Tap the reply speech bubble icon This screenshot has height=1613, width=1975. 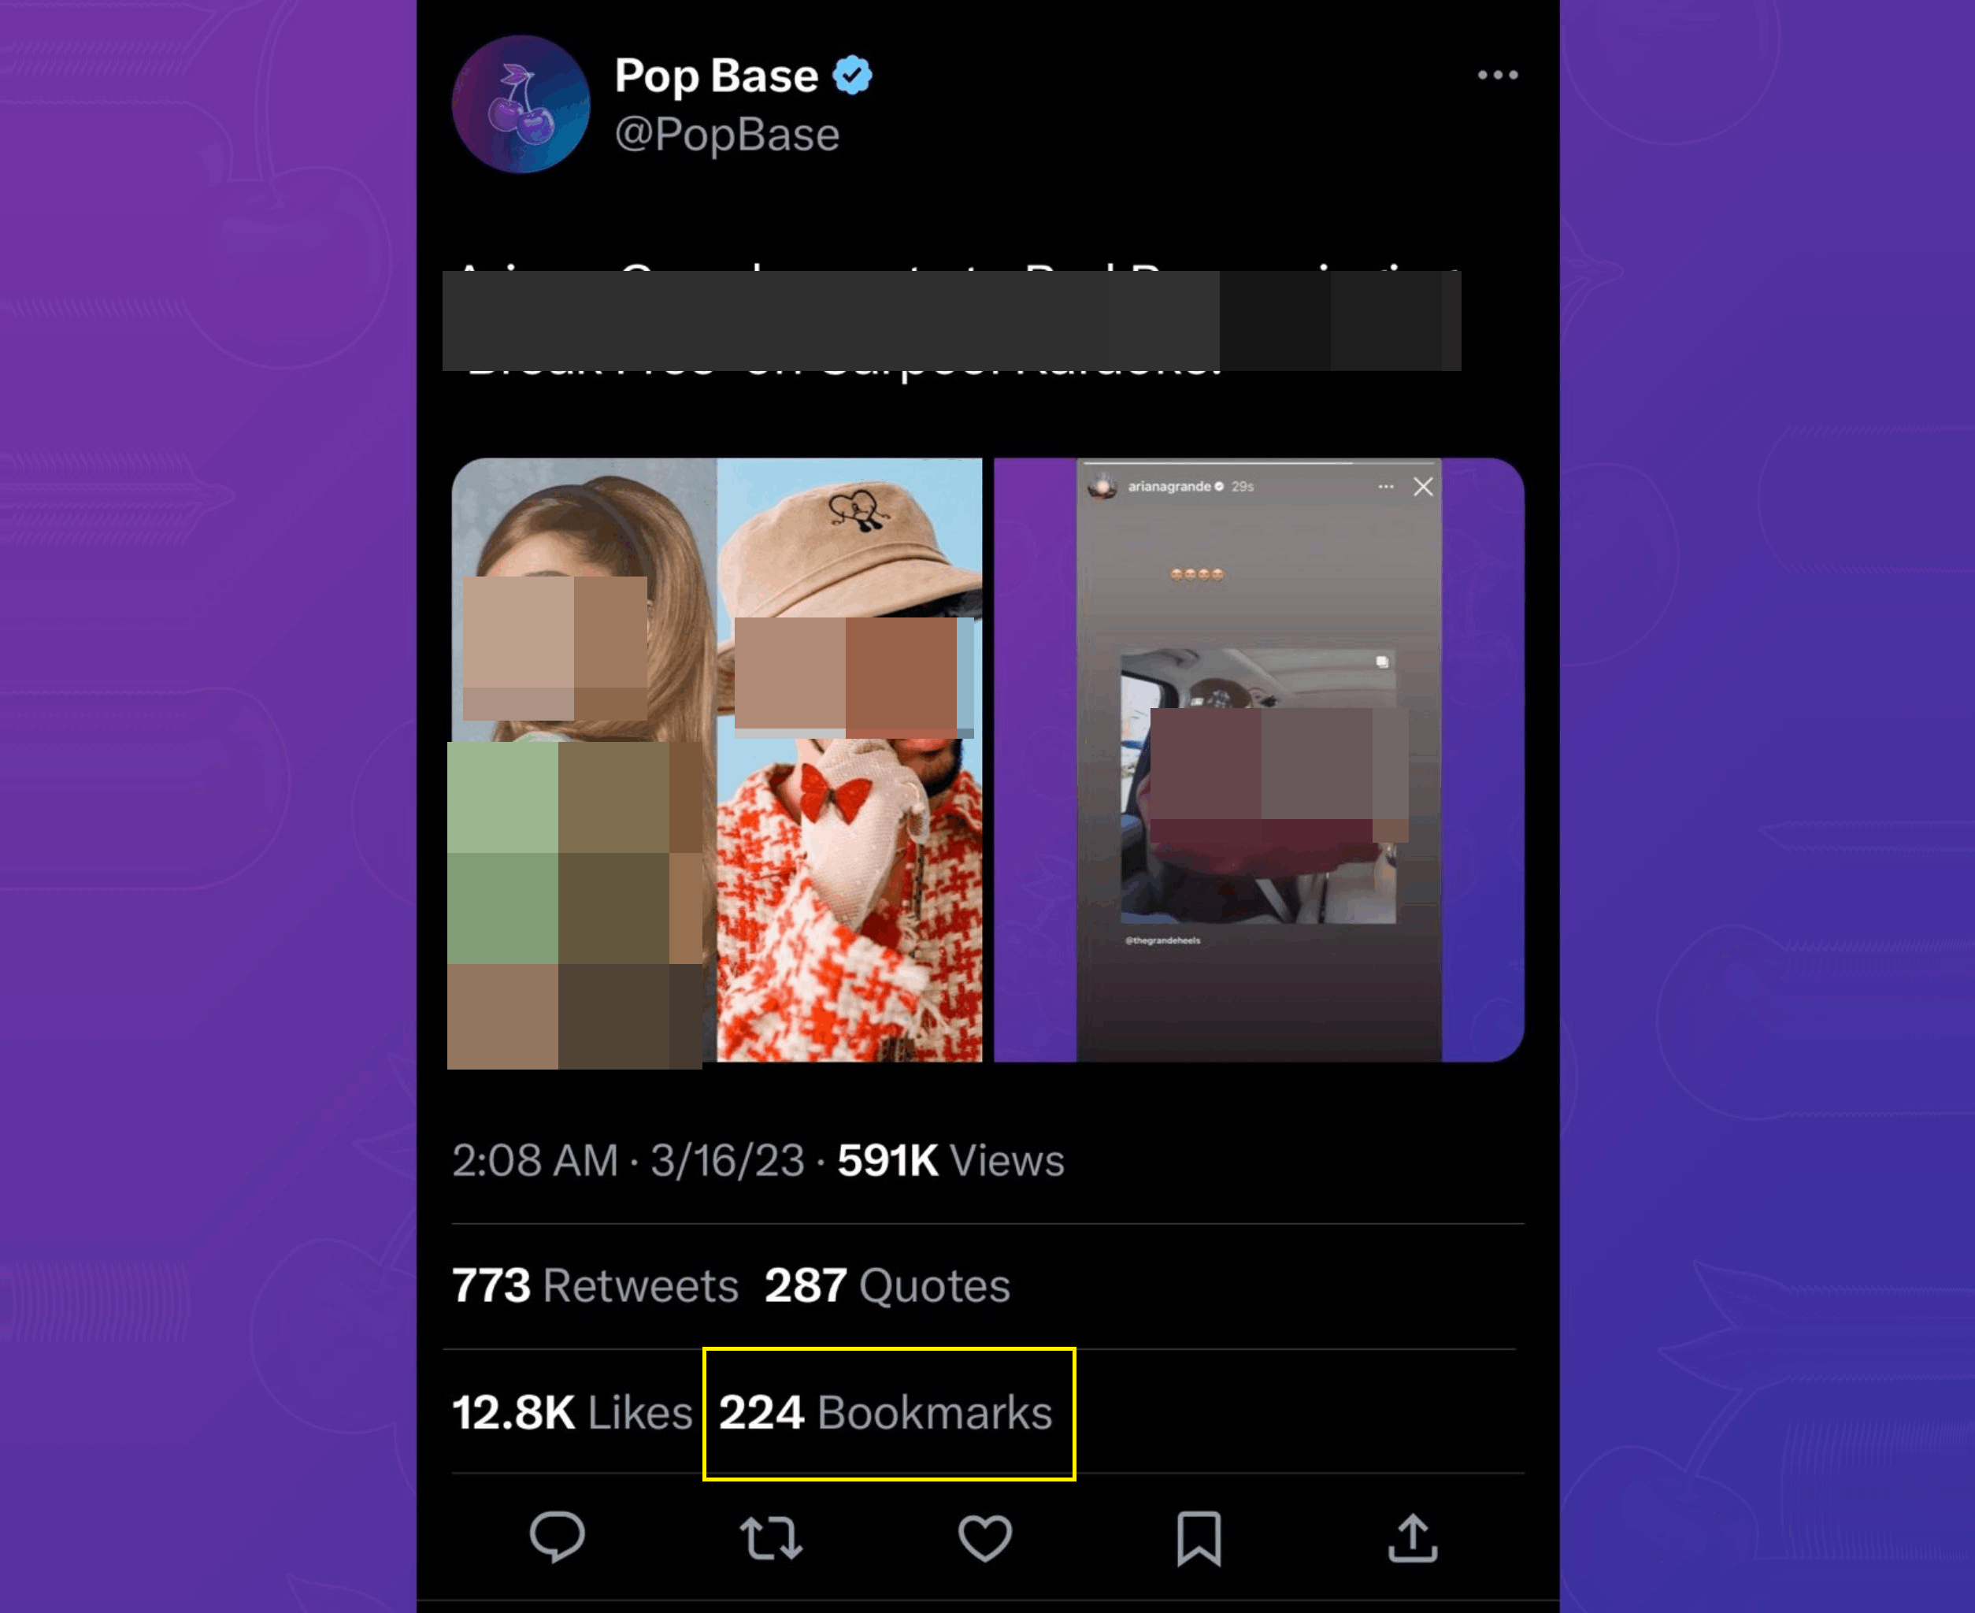point(558,1537)
